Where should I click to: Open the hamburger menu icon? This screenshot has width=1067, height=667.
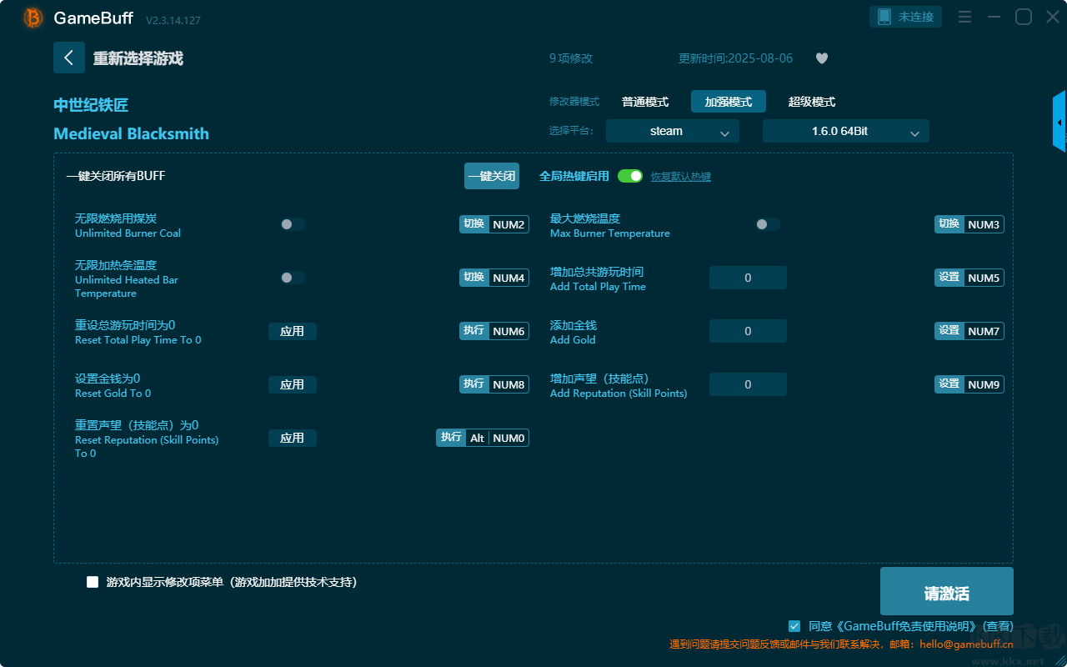coord(964,18)
